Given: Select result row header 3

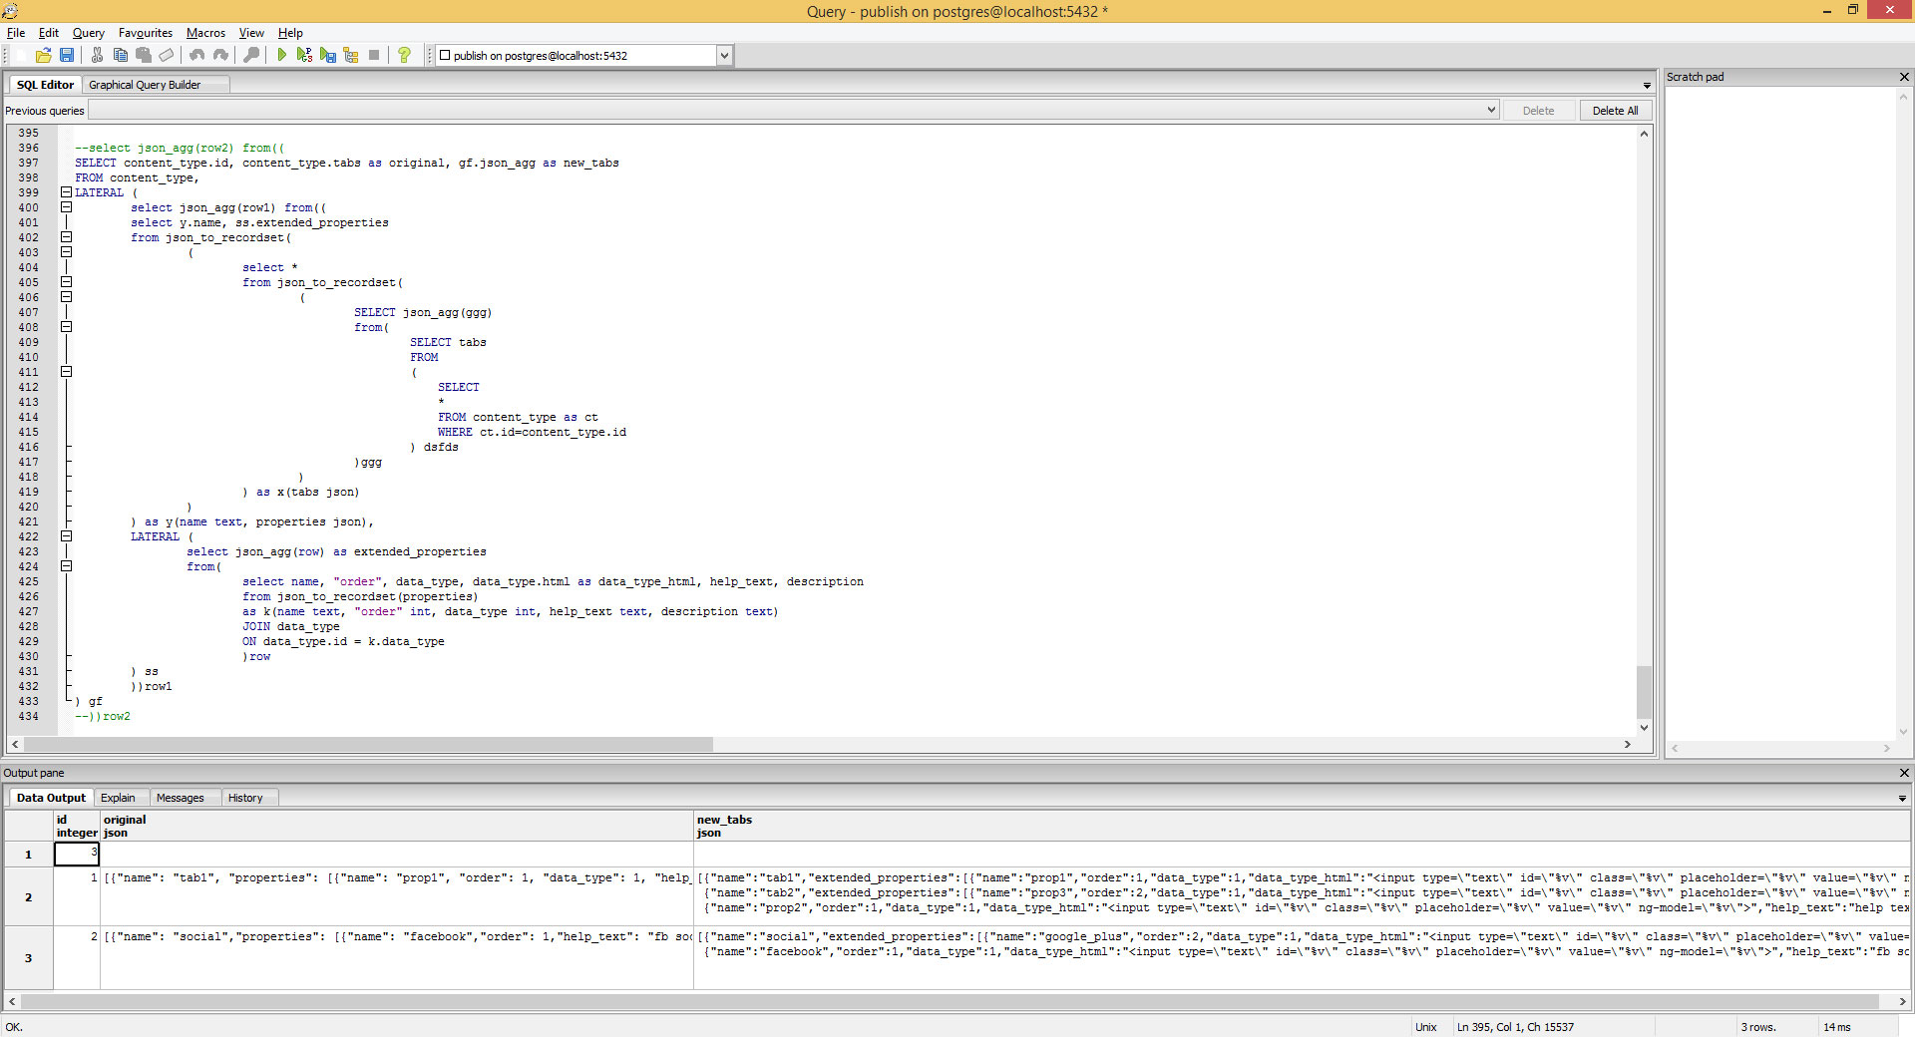Looking at the screenshot, I should (x=28, y=957).
